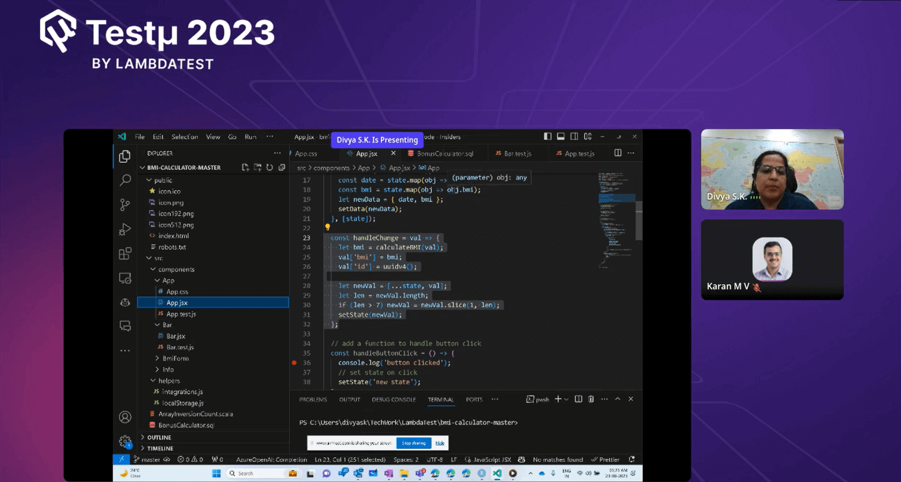The height and width of the screenshot is (482, 901).
Task: Refresh the Explorer file tree
Action: coord(270,167)
